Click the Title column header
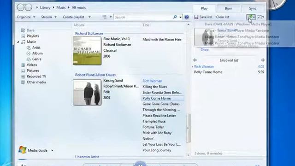The width and height of the screenshot is (295, 166). (x=146, y=25)
